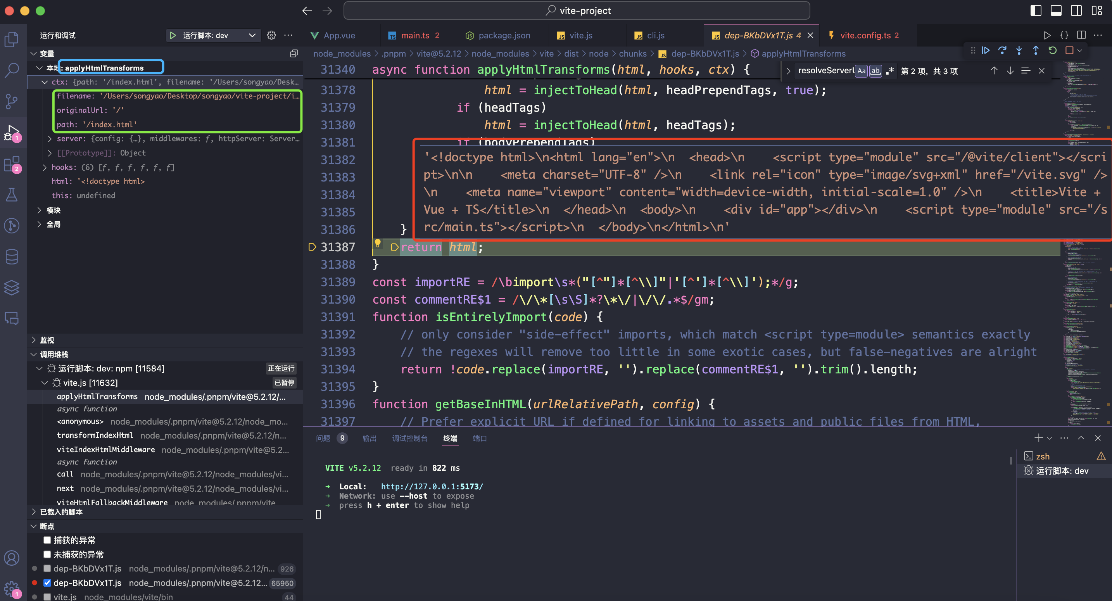Stop the debug session

coord(1069,50)
